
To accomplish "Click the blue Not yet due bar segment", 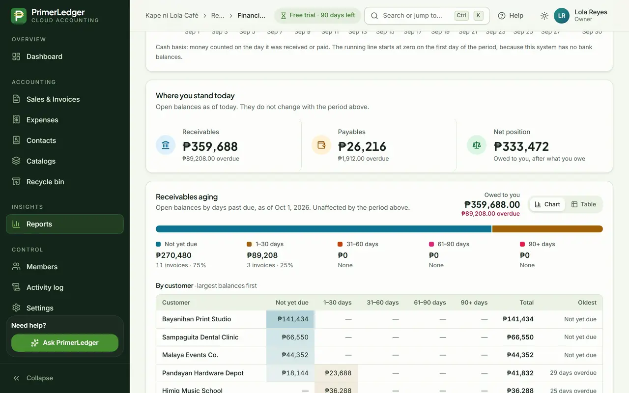I will (323, 229).
